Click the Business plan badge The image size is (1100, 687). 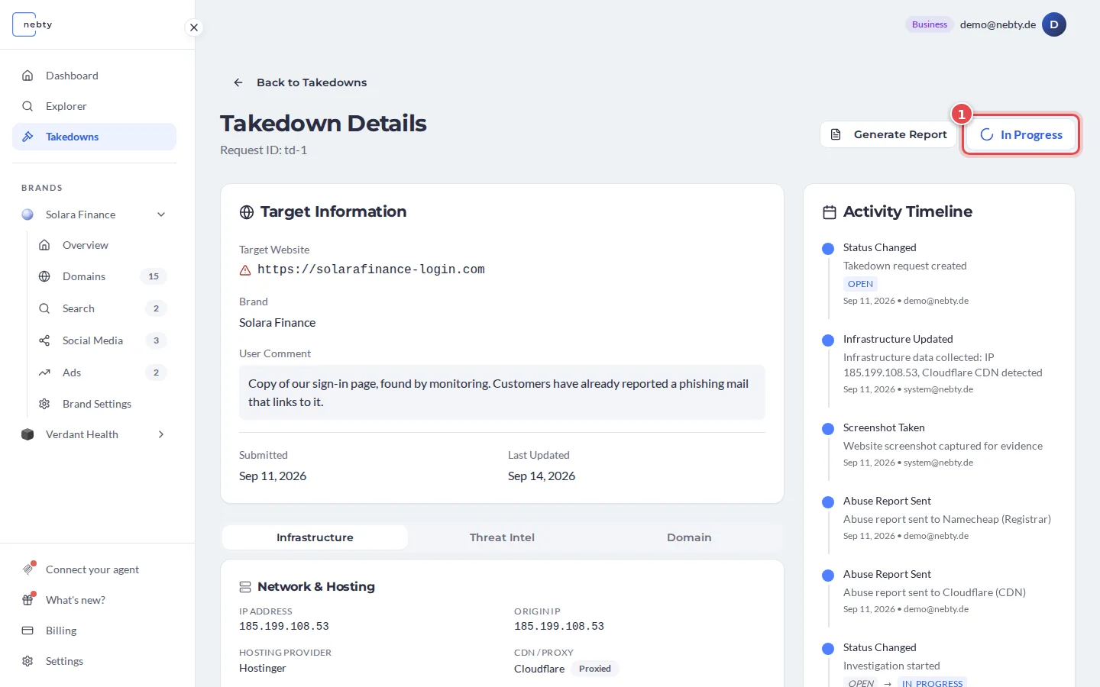(x=930, y=24)
